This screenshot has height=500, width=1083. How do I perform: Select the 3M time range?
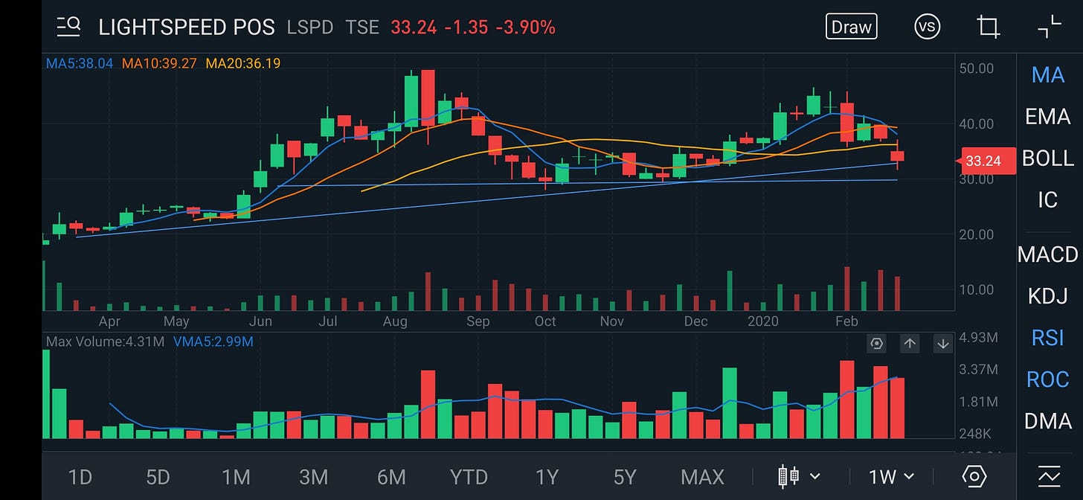(313, 476)
